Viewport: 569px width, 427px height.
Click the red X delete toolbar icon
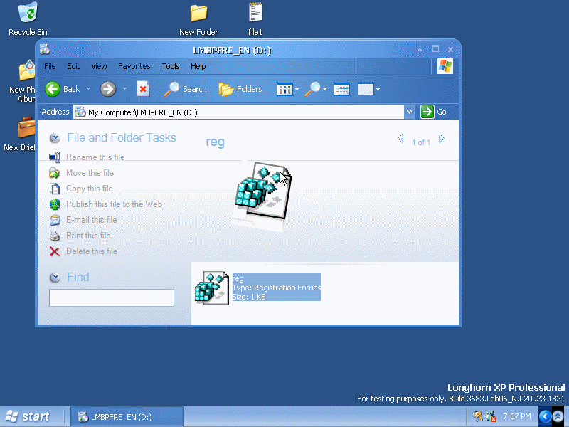[144, 89]
